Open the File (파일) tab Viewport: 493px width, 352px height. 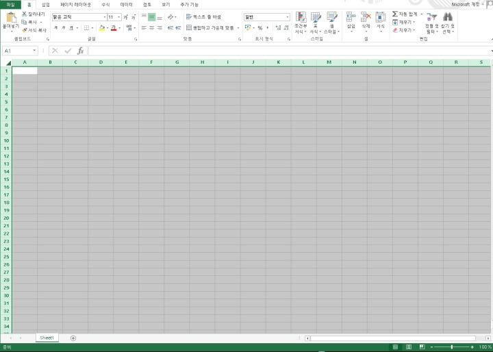click(11, 4)
